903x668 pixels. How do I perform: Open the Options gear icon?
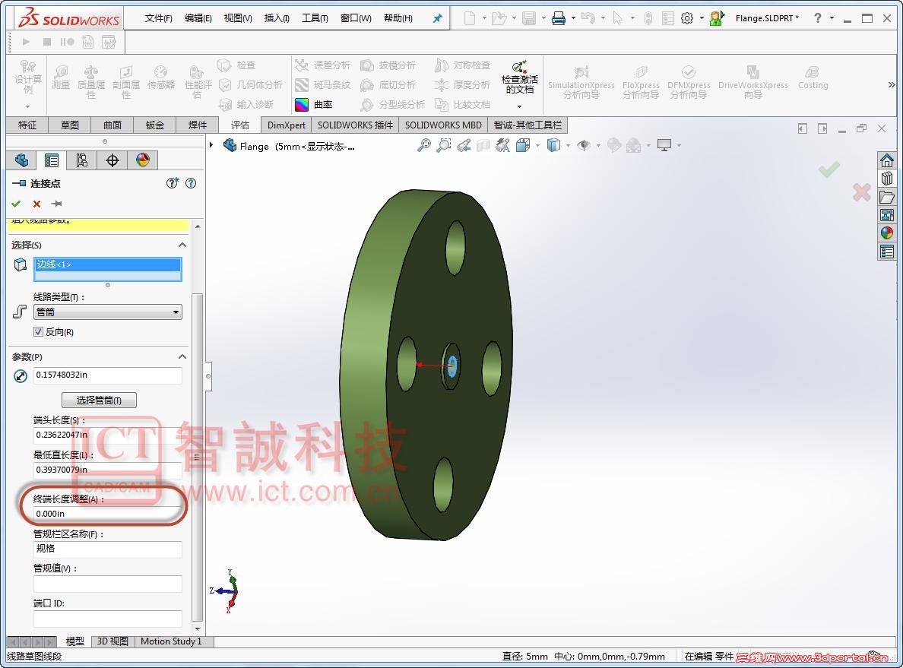pos(687,18)
